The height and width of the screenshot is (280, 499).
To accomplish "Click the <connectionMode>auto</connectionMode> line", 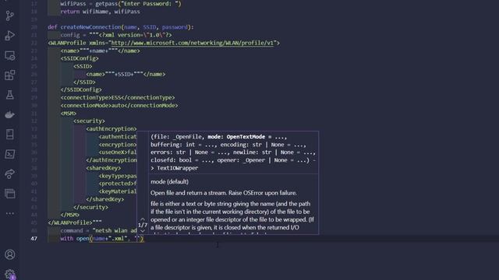I will 119,106.
